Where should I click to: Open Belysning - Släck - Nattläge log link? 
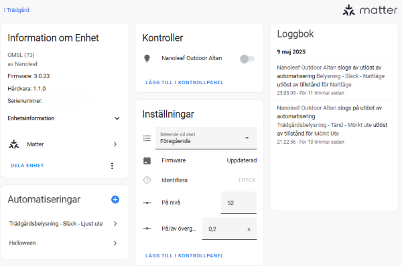(x=350, y=76)
